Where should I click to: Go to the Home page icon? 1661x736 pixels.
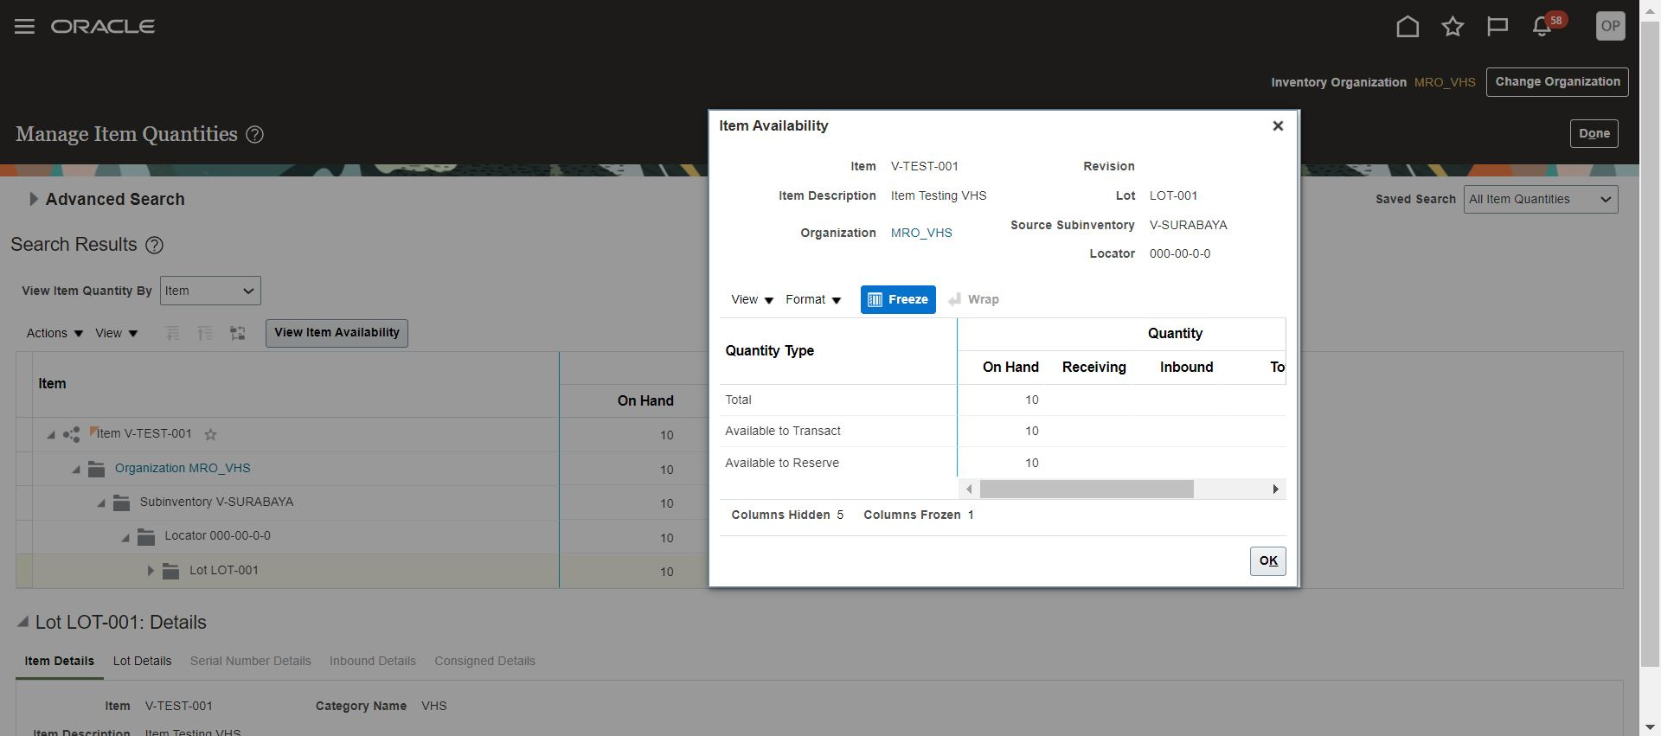(x=1408, y=27)
